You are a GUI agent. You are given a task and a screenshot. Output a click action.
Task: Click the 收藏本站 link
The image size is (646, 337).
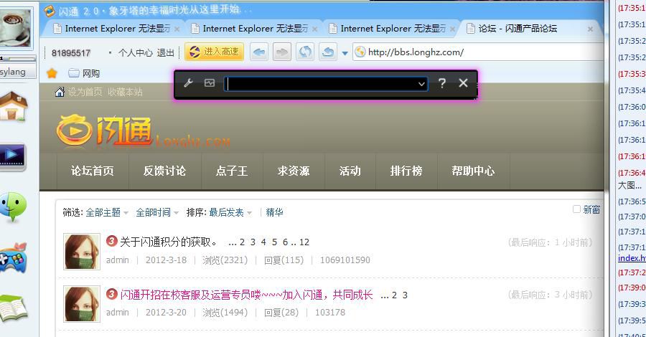click(125, 92)
